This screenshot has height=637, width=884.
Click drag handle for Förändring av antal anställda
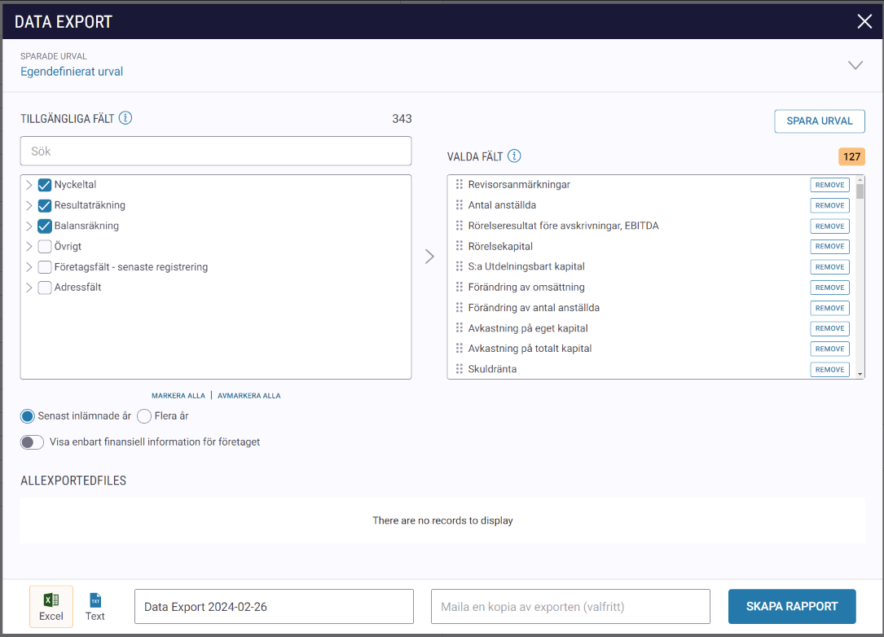pos(460,307)
